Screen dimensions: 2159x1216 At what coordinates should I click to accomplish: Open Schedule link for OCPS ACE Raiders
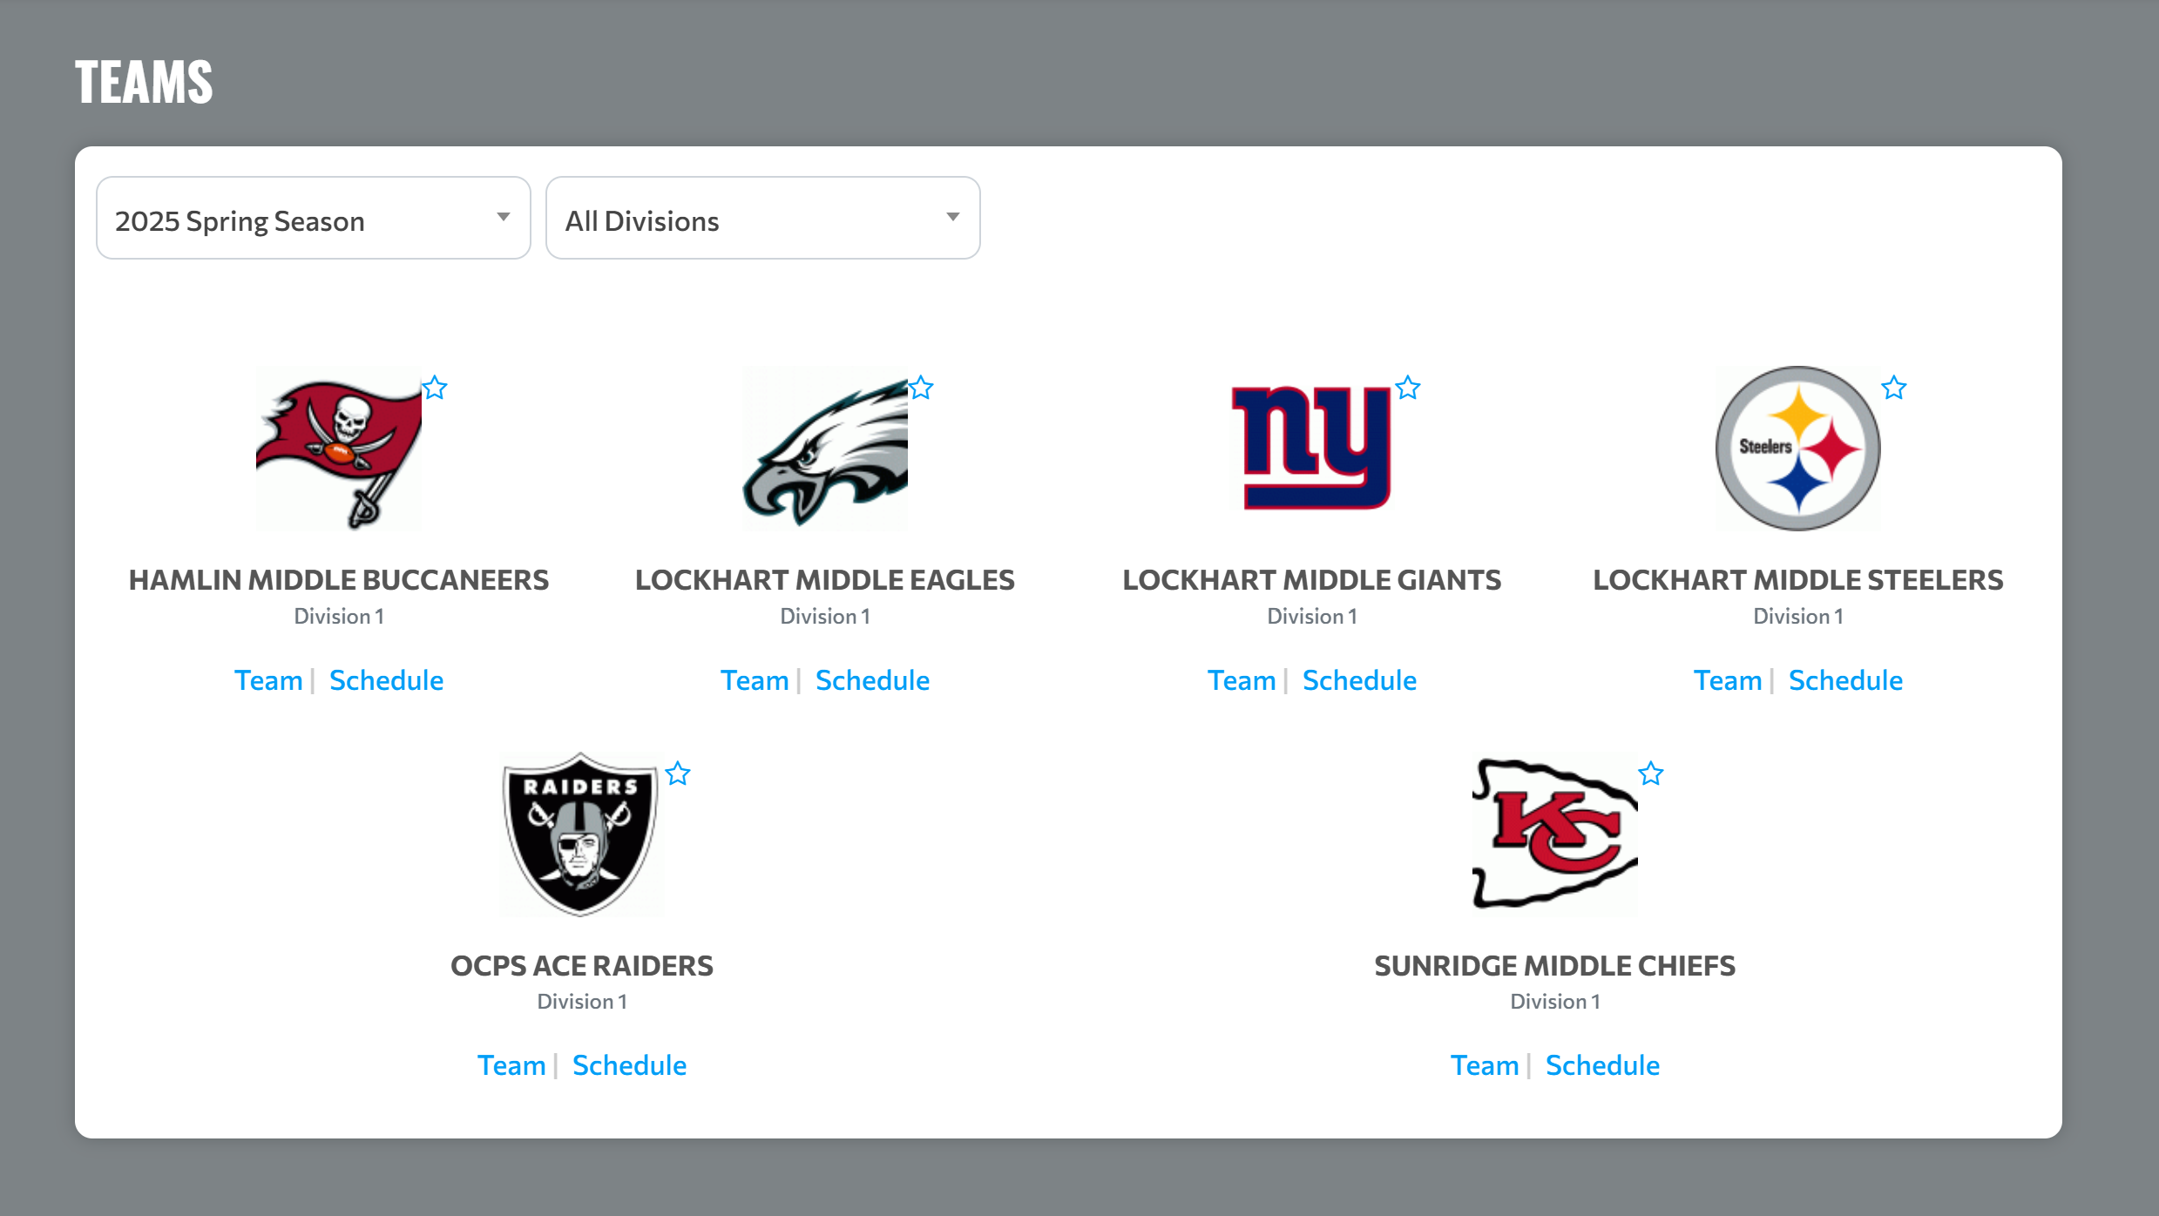coord(629,1065)
